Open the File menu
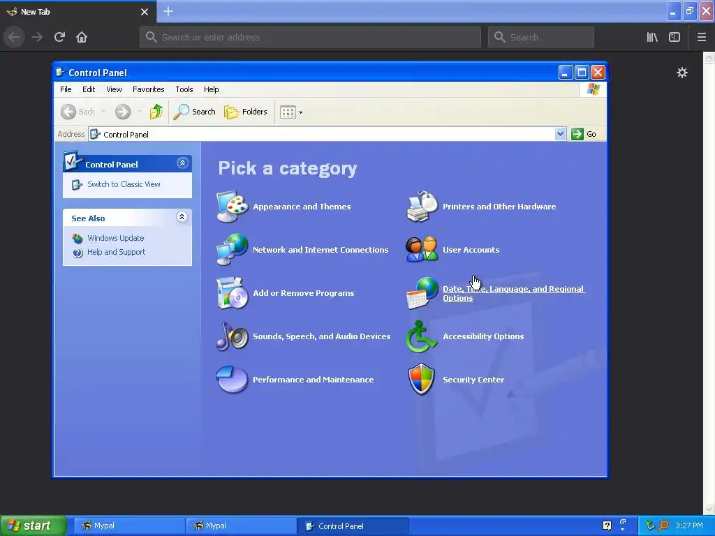The image size is (715, 536). tap(66, 89)
